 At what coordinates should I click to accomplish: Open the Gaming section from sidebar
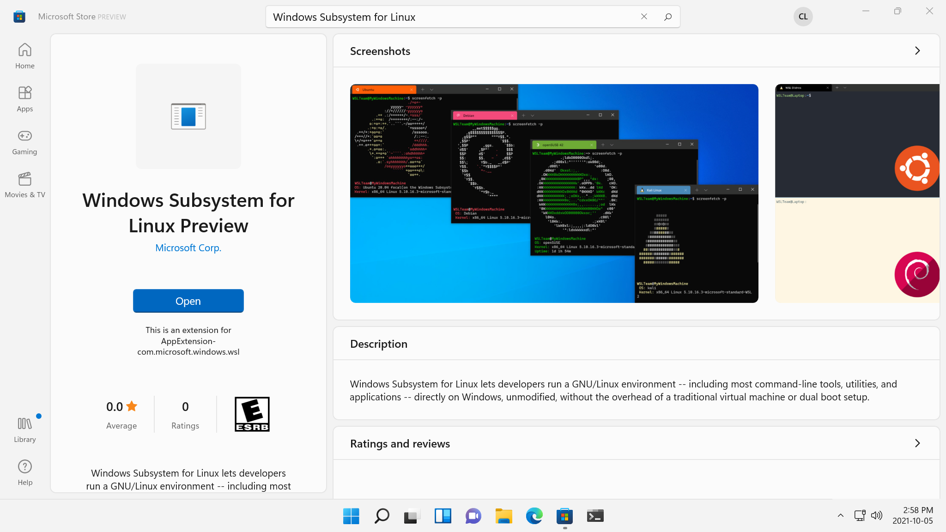(24, 141)
